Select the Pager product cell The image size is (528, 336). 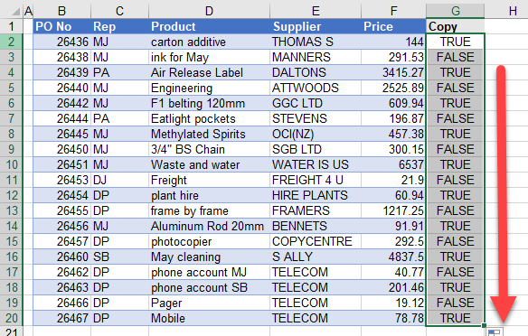click(x=209, y=303)
